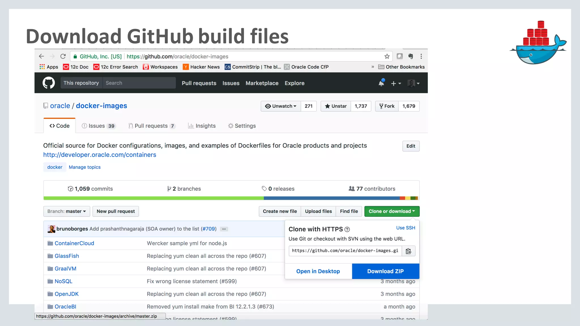Open the Oracle Code CfP bookmark

click(306, 67)
